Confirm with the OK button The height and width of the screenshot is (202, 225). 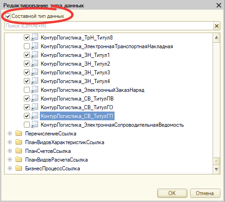(172, 193)
